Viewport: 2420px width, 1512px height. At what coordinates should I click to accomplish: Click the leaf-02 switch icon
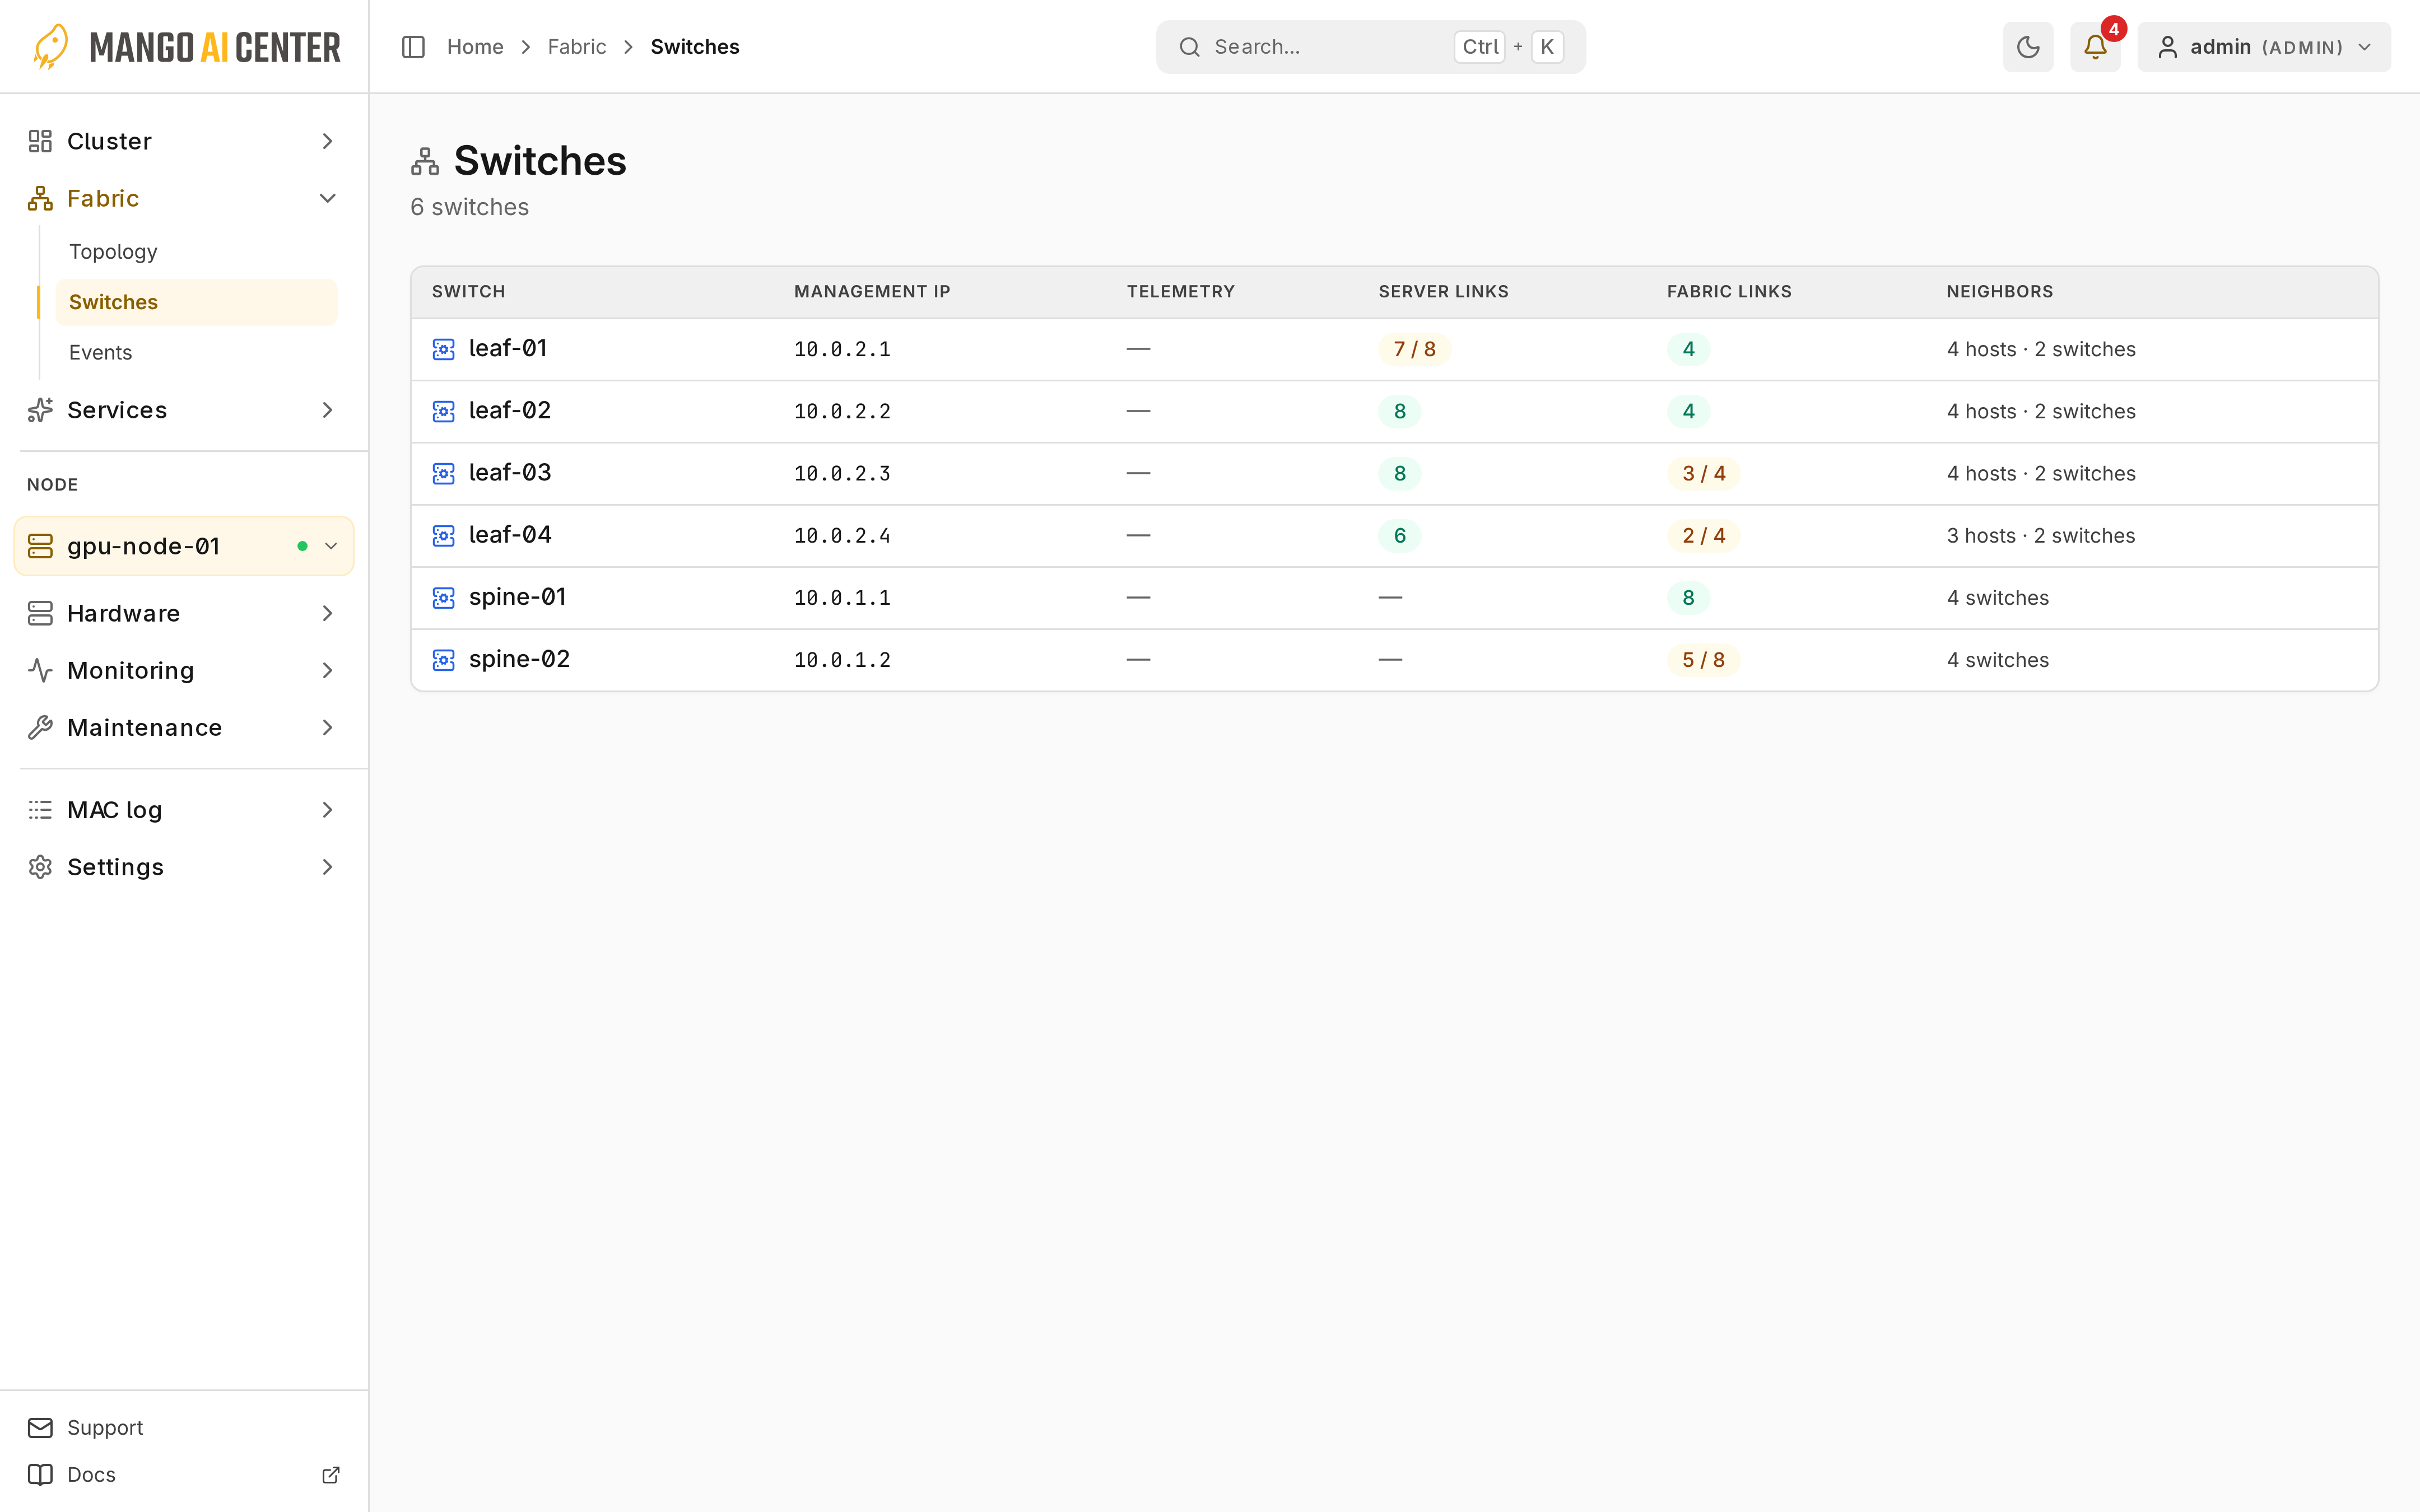pyautogui.click(x=443, y=411)
